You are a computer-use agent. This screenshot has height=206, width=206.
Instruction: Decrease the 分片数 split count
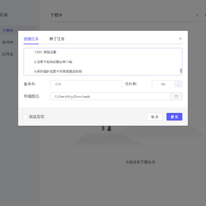pos(179,86)
